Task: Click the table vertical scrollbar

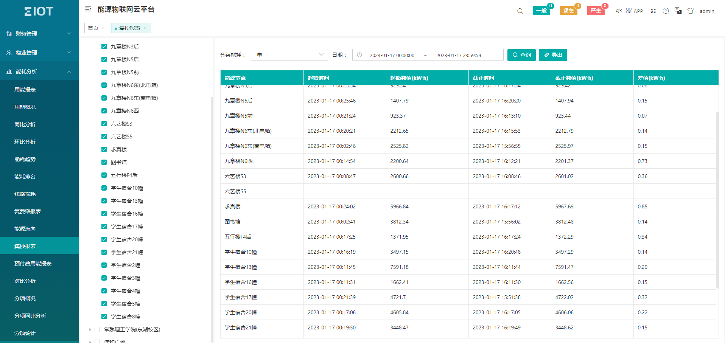Action: (x=717, y=200)
